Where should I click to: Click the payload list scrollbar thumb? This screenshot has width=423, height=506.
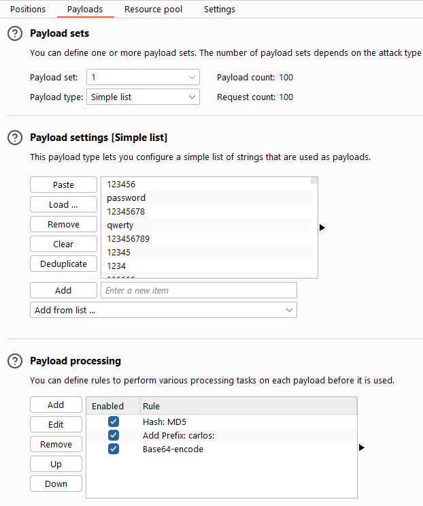pos(314,180)
